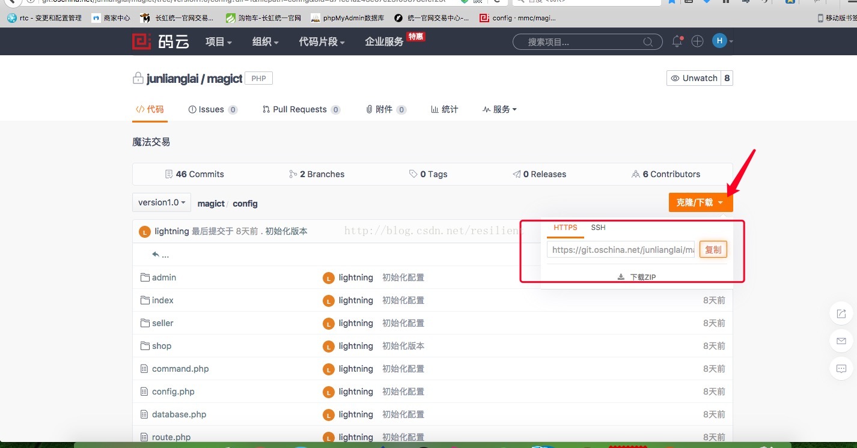Click the Gitee 码云 logo
Viewport: 857px width, 448px height.
[160, 41]
